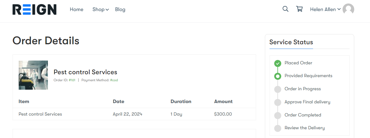370x138 pixels.
Task: Click the Order in Progress step circle
Action: point(277,89)
